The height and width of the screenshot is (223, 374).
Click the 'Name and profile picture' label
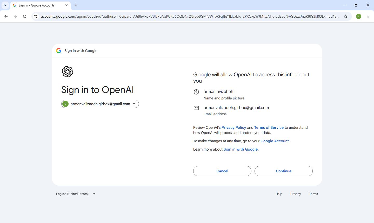(224, 98)
